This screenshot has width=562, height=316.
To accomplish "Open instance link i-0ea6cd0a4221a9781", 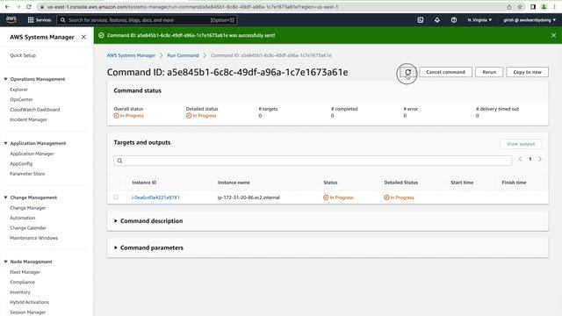I will pos(155,197).
